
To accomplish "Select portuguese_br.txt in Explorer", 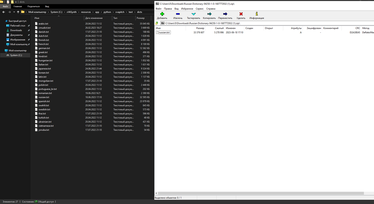I will 47,89.
